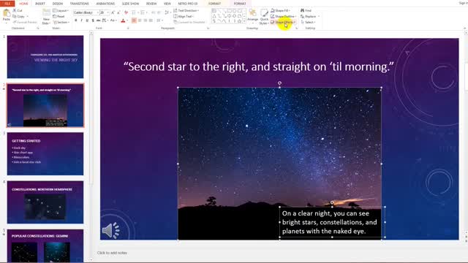Open the Align Text dropdown
Screen dimensions: 468x263
(184, 16)
